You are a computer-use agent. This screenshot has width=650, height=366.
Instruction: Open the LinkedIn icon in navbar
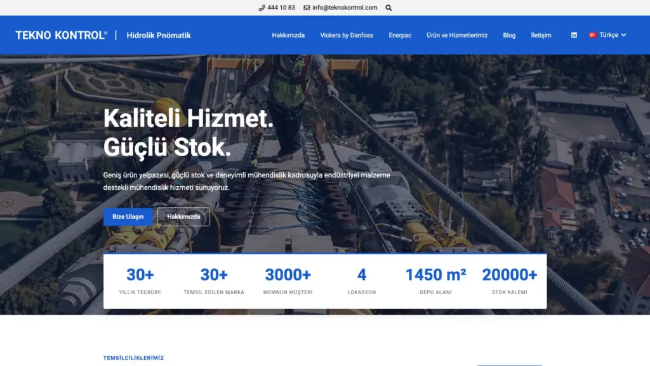[574, 36]
